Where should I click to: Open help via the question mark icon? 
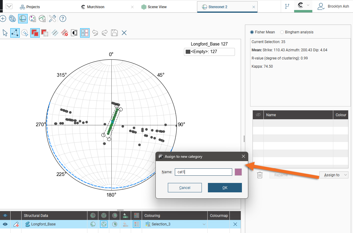(x=63, y=19)
